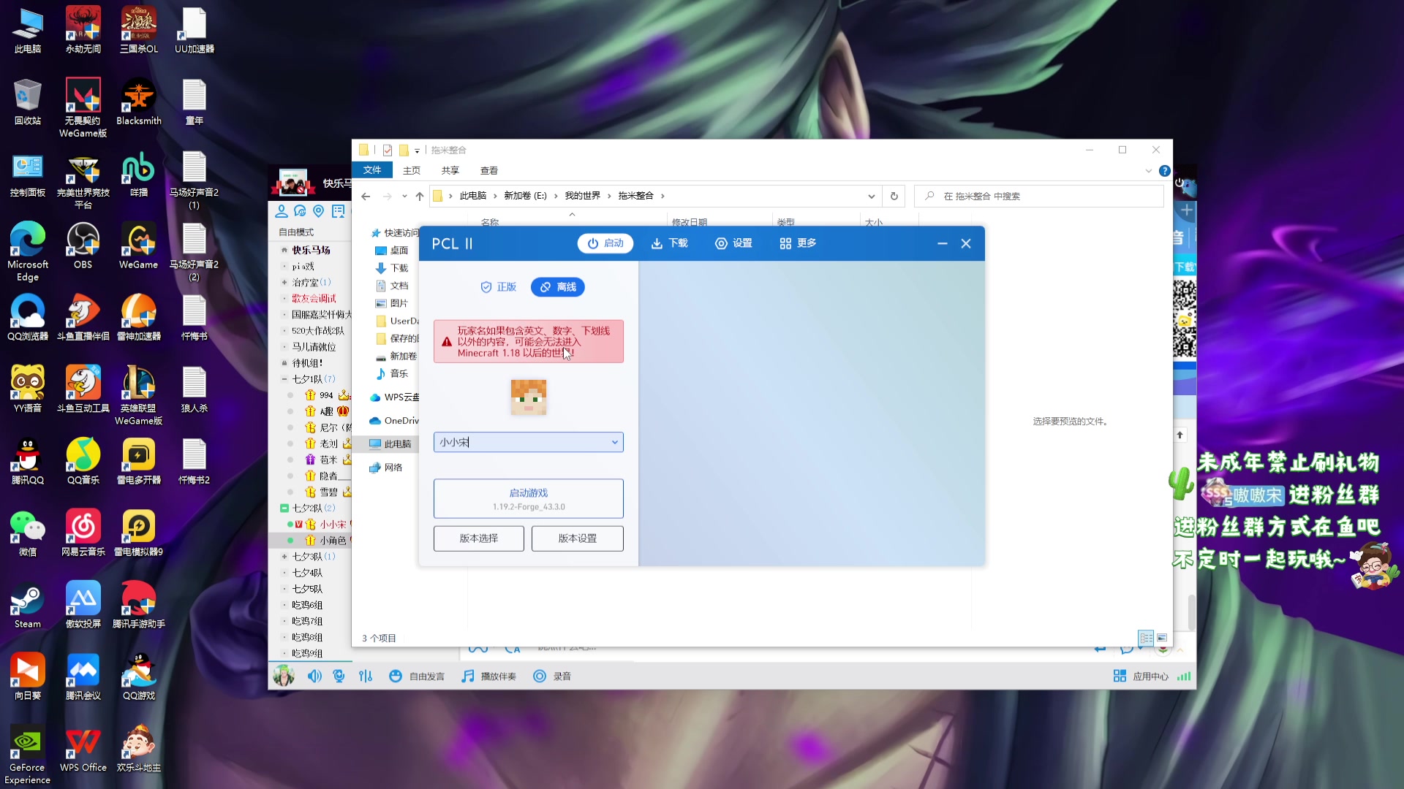Expand the player name dropdown arrow
This screenshot has width=1404, height=789.
(614, 442)
